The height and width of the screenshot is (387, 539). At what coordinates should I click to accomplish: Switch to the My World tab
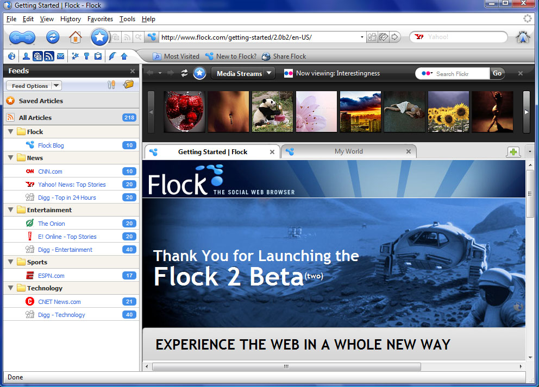click(x=349, y=151)
